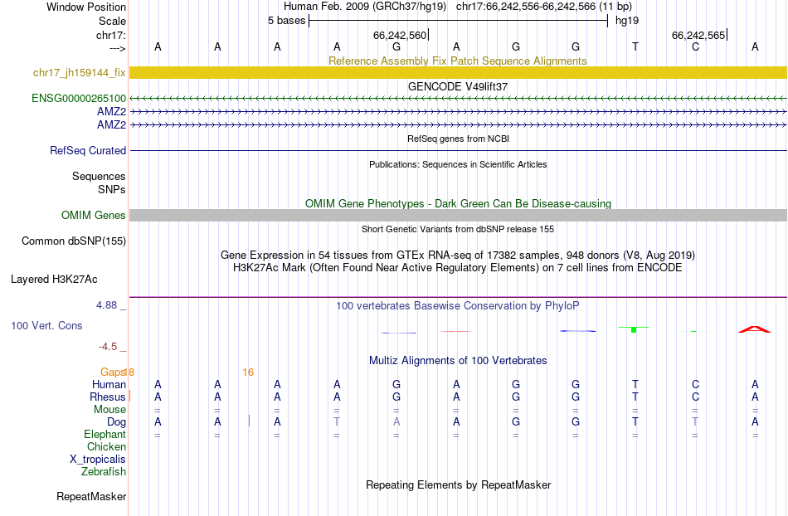Click the Human species label
The height and width of the screenshot is (516, 788).
pyautogui.click(x=109, y=384)
